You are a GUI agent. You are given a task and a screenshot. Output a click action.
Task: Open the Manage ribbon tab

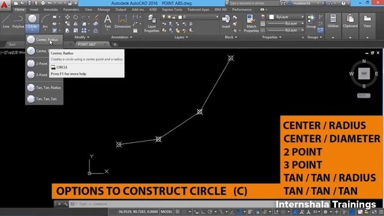(x=104, y=10)
